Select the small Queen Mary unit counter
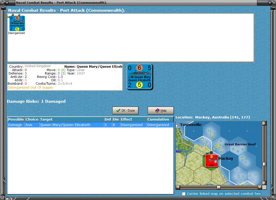 (x=17, y=24)
